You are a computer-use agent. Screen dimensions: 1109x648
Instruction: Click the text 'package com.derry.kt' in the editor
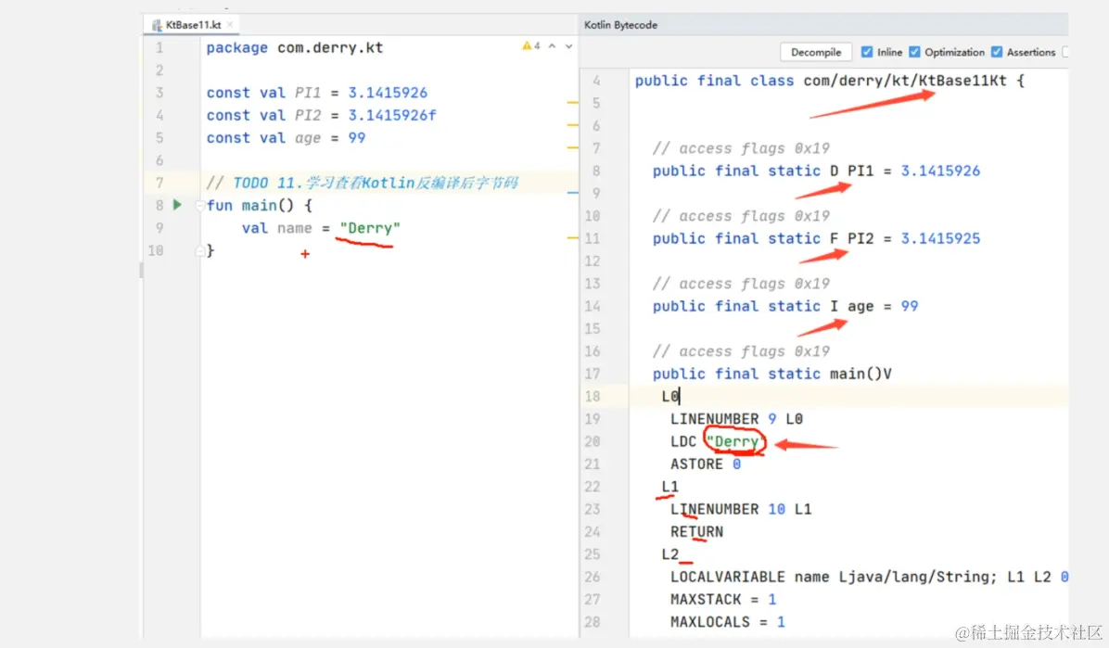(x=294, y=47)
